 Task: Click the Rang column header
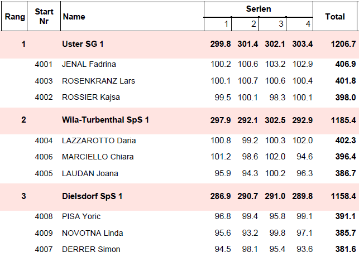click(15, 17)
